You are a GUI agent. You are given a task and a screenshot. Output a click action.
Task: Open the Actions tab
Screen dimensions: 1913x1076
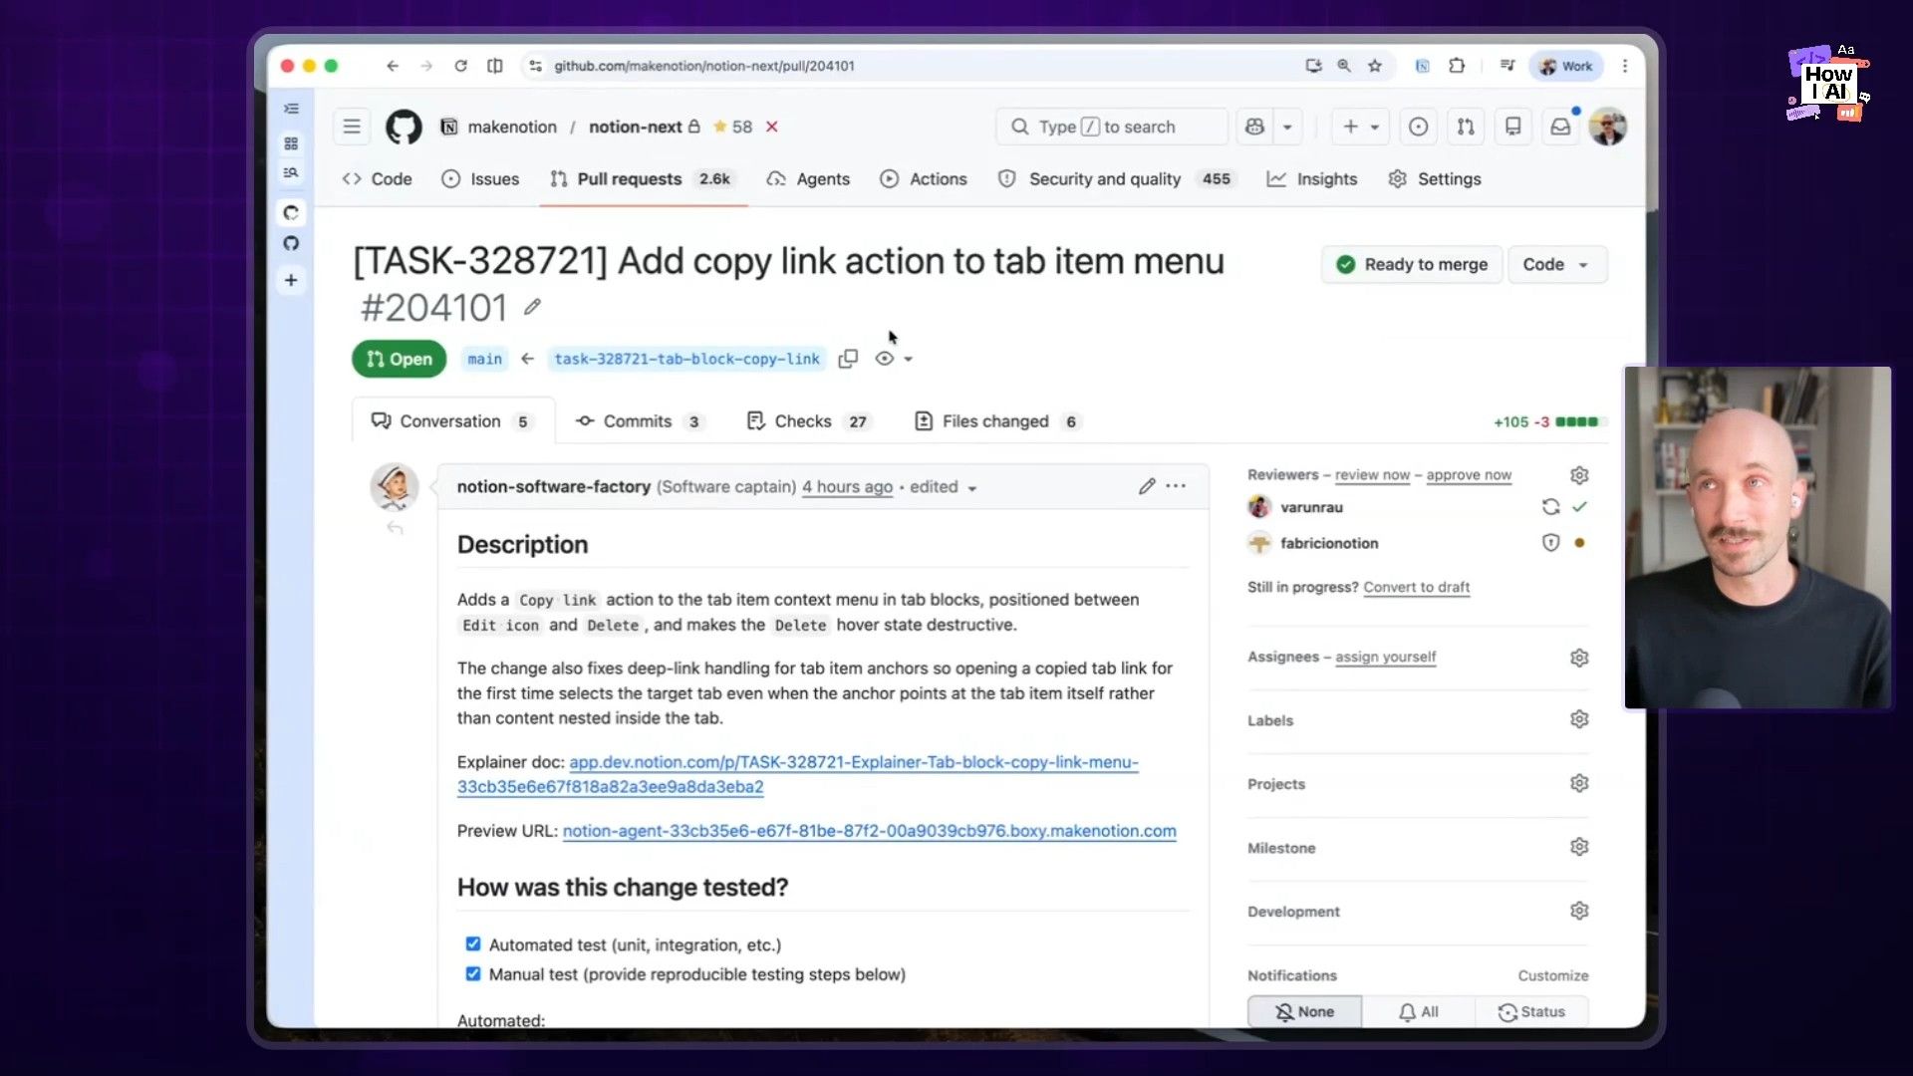(924, 179)
